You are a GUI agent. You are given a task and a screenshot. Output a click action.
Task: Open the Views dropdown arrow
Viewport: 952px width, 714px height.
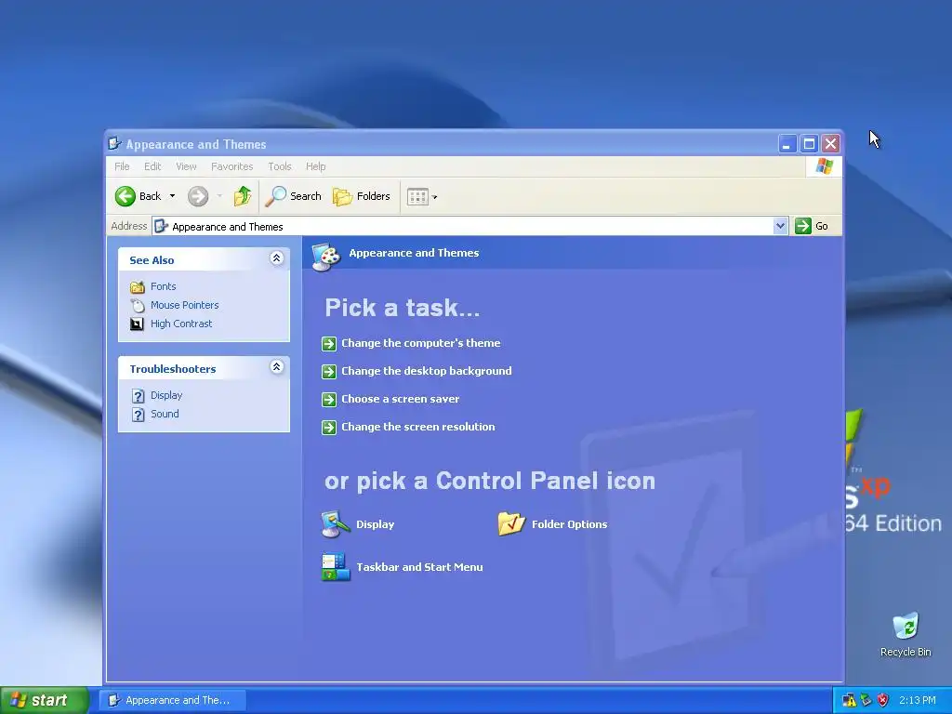click(x=435, y=197)
